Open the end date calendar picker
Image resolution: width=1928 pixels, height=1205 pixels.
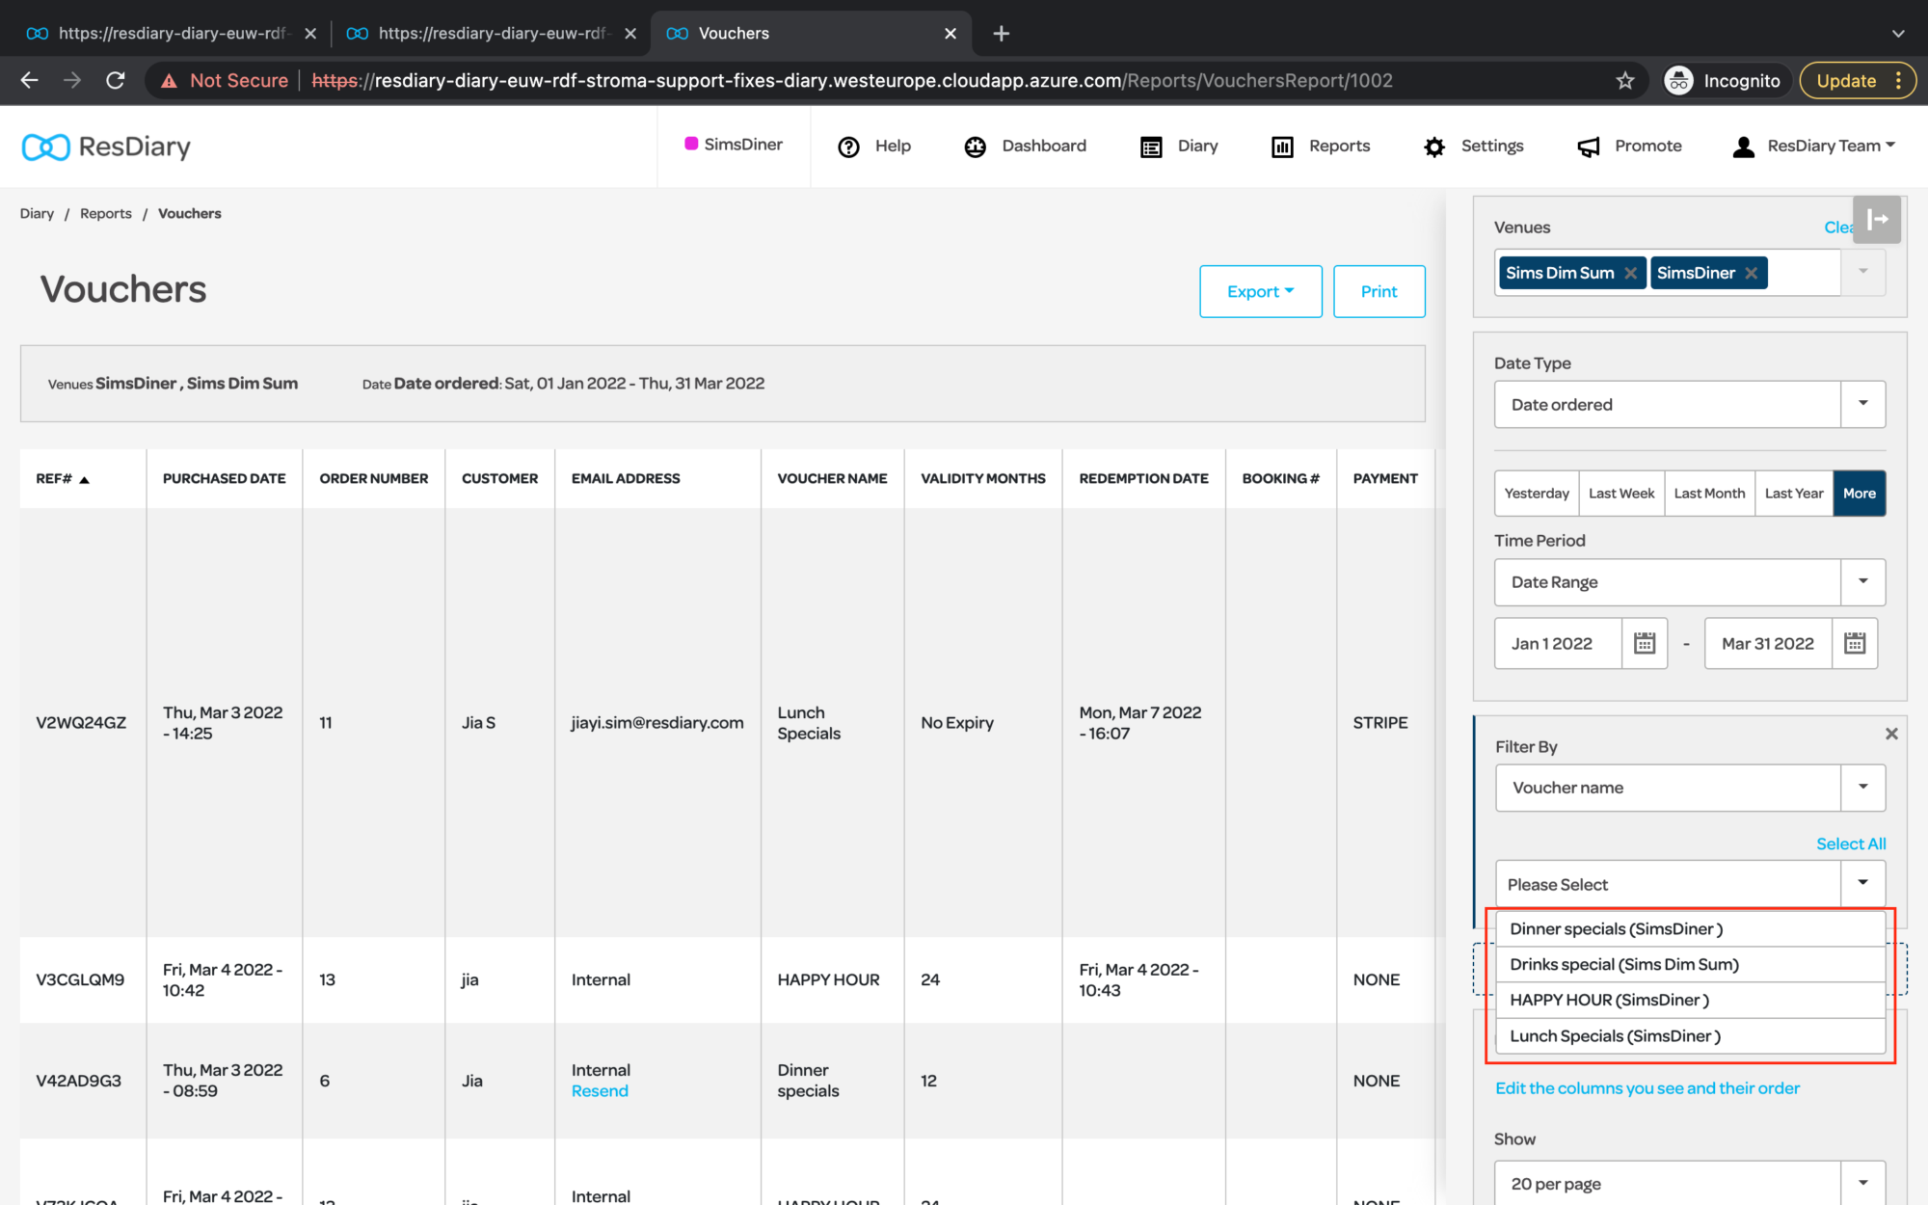click(1854, 643)
